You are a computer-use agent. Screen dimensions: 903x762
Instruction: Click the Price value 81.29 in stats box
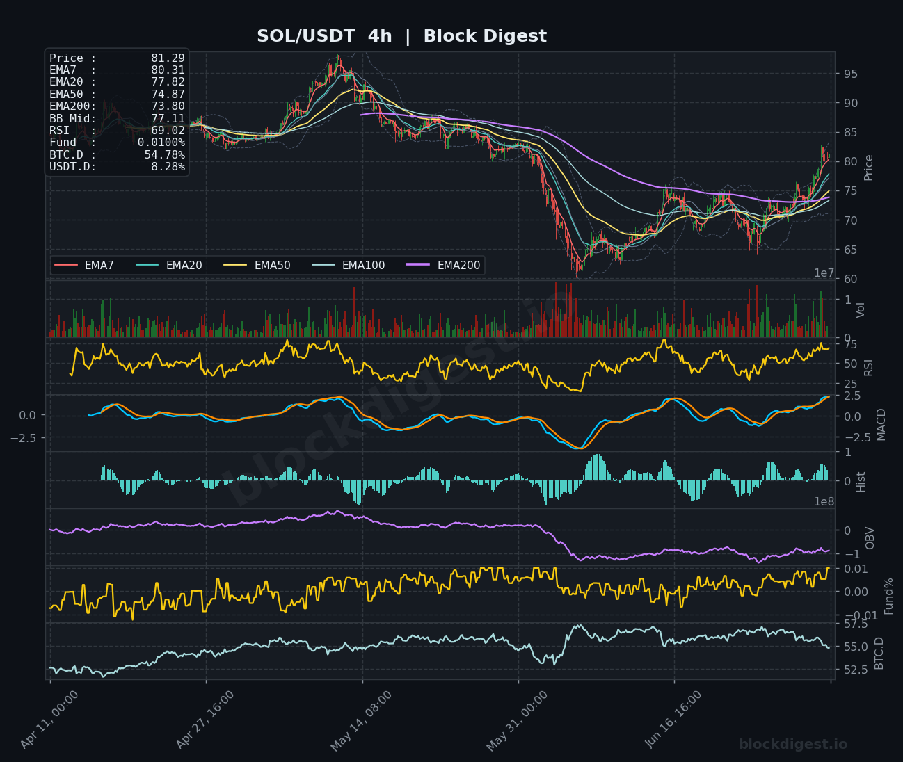(x=168, y=58)
